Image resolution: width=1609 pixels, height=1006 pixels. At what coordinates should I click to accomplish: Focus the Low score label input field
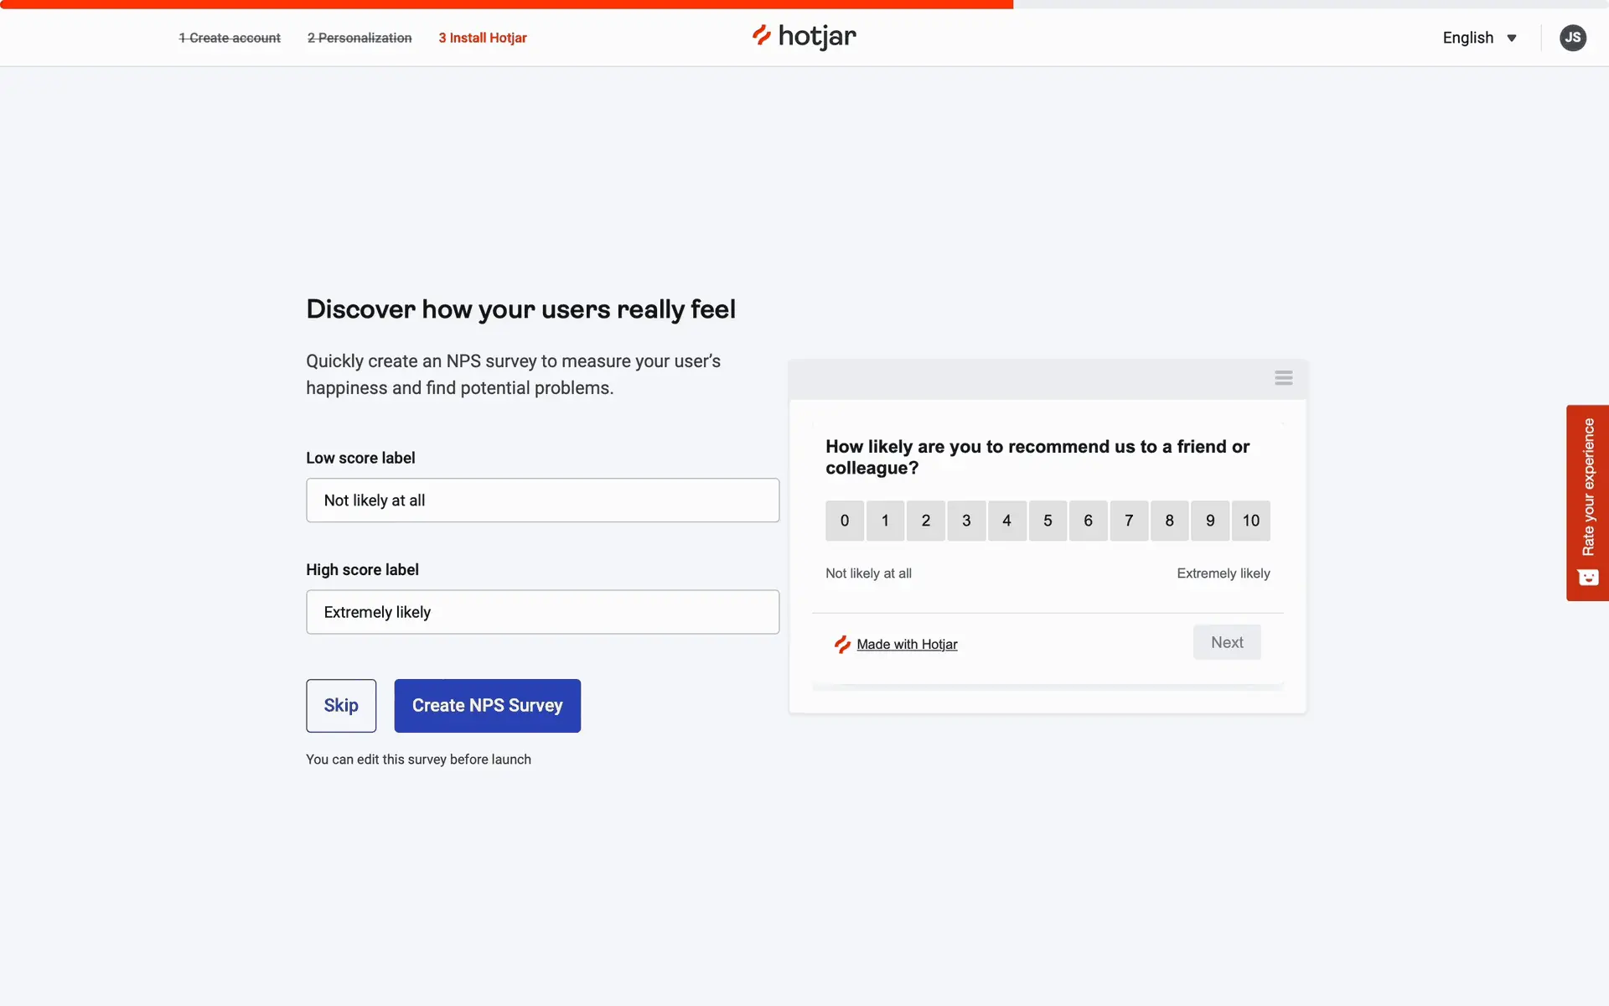click(x=542, y=500)
